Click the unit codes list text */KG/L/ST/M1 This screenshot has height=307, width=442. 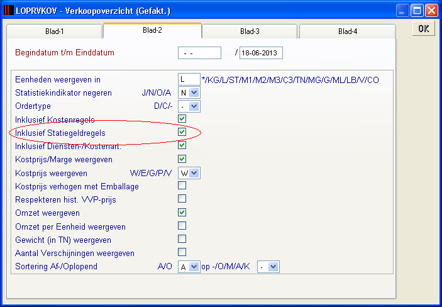(290, 80)
